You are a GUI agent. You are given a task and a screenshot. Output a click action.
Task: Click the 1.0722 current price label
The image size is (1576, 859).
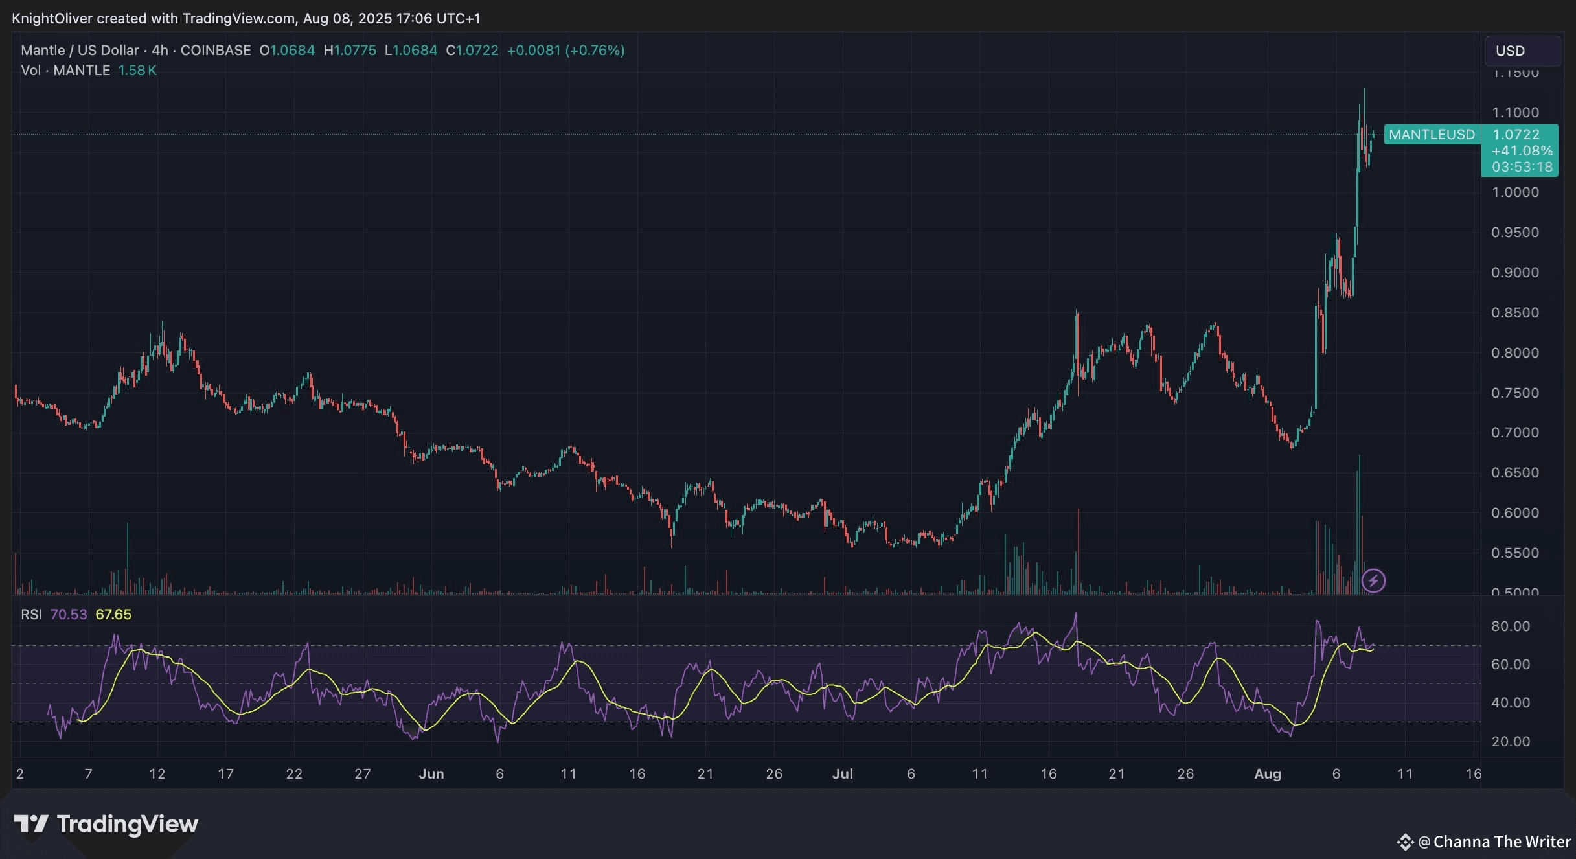1516,135
